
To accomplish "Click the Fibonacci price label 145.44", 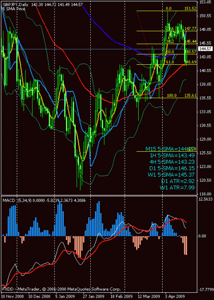I will pos(190,41).
